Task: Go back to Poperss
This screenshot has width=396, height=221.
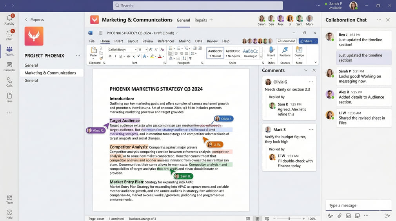Action: click(34, 20)
